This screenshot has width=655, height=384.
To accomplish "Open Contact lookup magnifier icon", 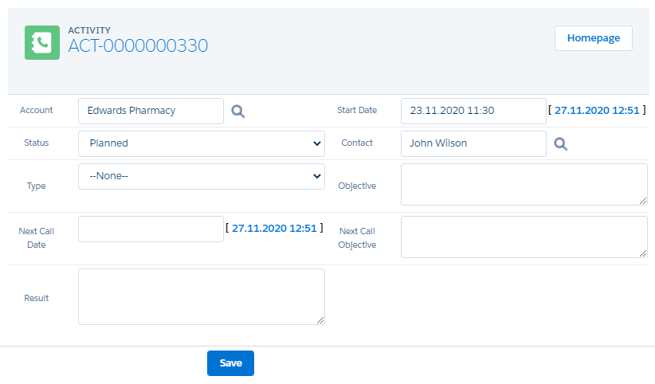I will [560, 144].
